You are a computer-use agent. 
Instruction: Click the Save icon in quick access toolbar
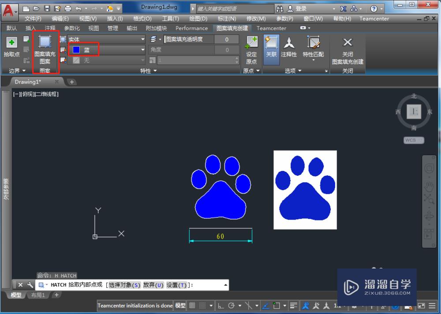tap(47, 8)
